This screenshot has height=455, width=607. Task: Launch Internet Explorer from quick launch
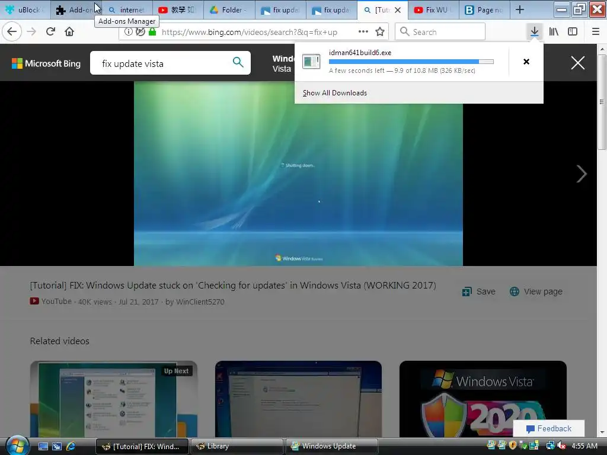(71, 446)
